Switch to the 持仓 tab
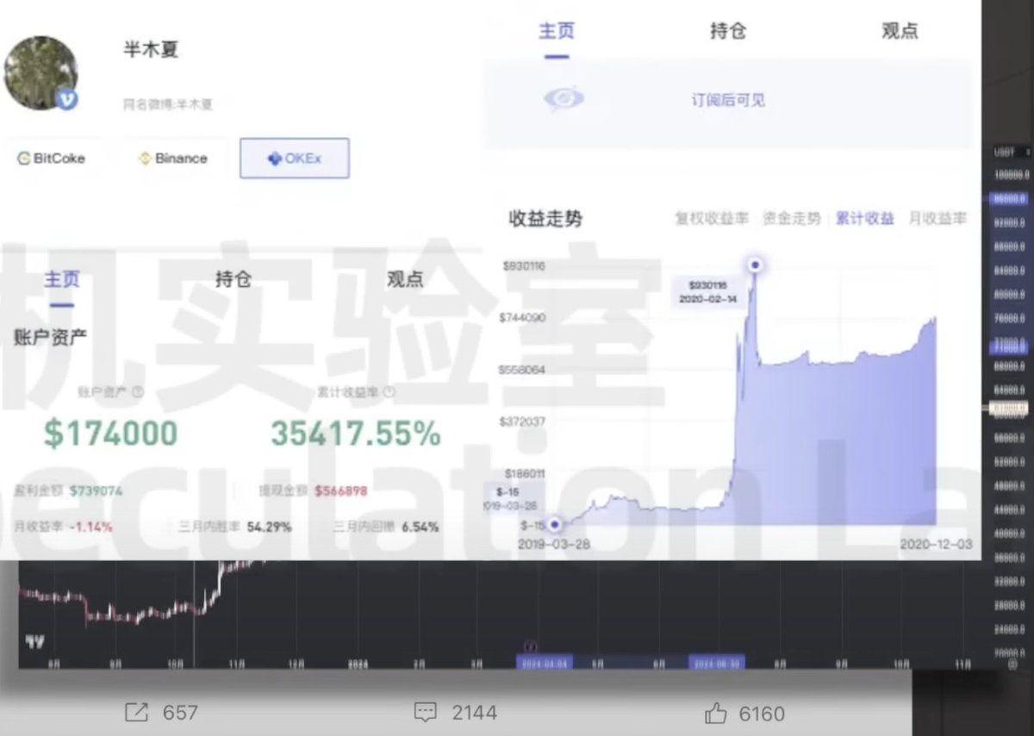Screen dimensions: 1034x736 728,30
